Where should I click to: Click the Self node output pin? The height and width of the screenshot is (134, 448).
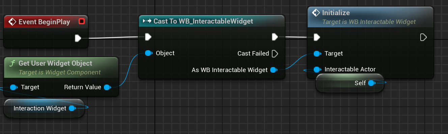371,83
